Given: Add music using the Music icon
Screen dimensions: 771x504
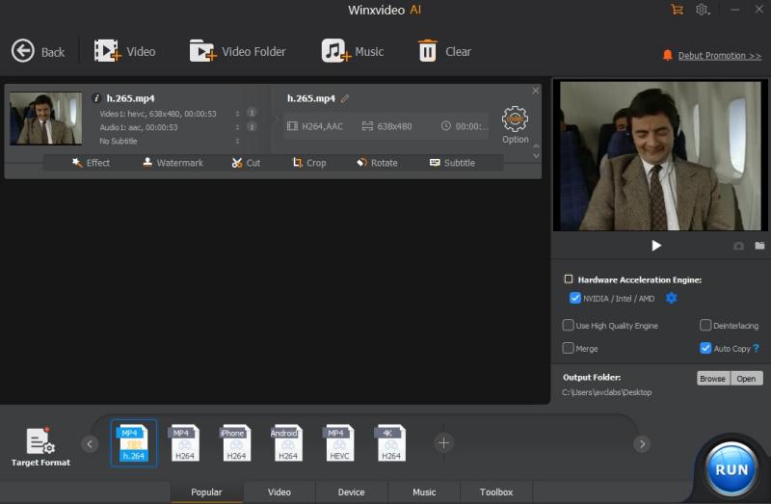Looking at the screenshot, I should coord(334,51).
